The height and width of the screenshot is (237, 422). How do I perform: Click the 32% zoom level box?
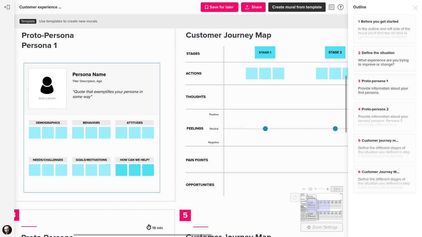[x=337, y=189]
